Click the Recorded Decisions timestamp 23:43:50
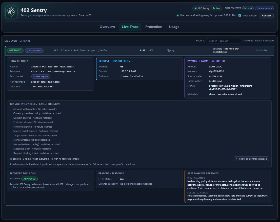The height and width of the screenshot is (222, 280). pyautogui.click(x=15, y=179)
